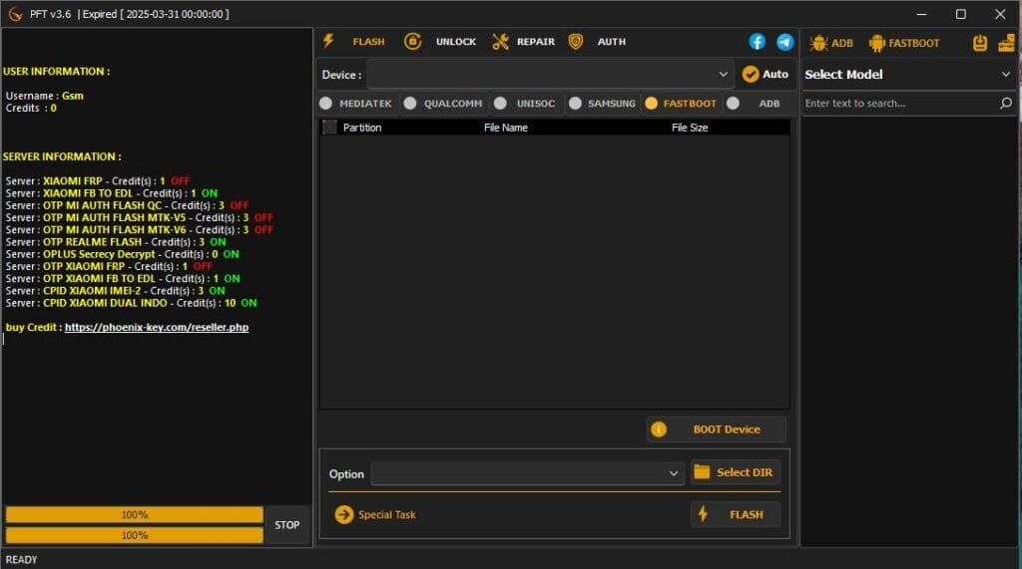Click the CPID XIAOMI IMEI-2 server line
The height and width of the screenshot is (569, 1022).
click(116, 291)
